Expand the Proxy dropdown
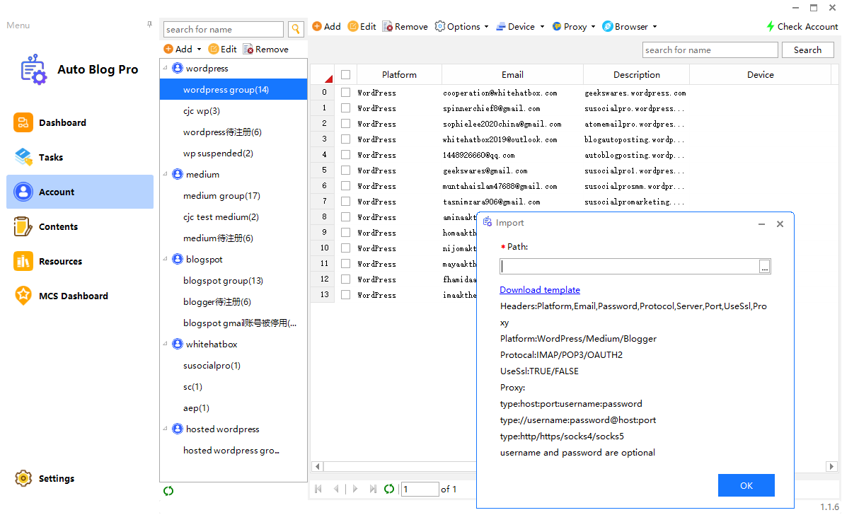Image resolution: width=842 pixels, height=515 pixels. pyautogui.click(x=574, y=26)
